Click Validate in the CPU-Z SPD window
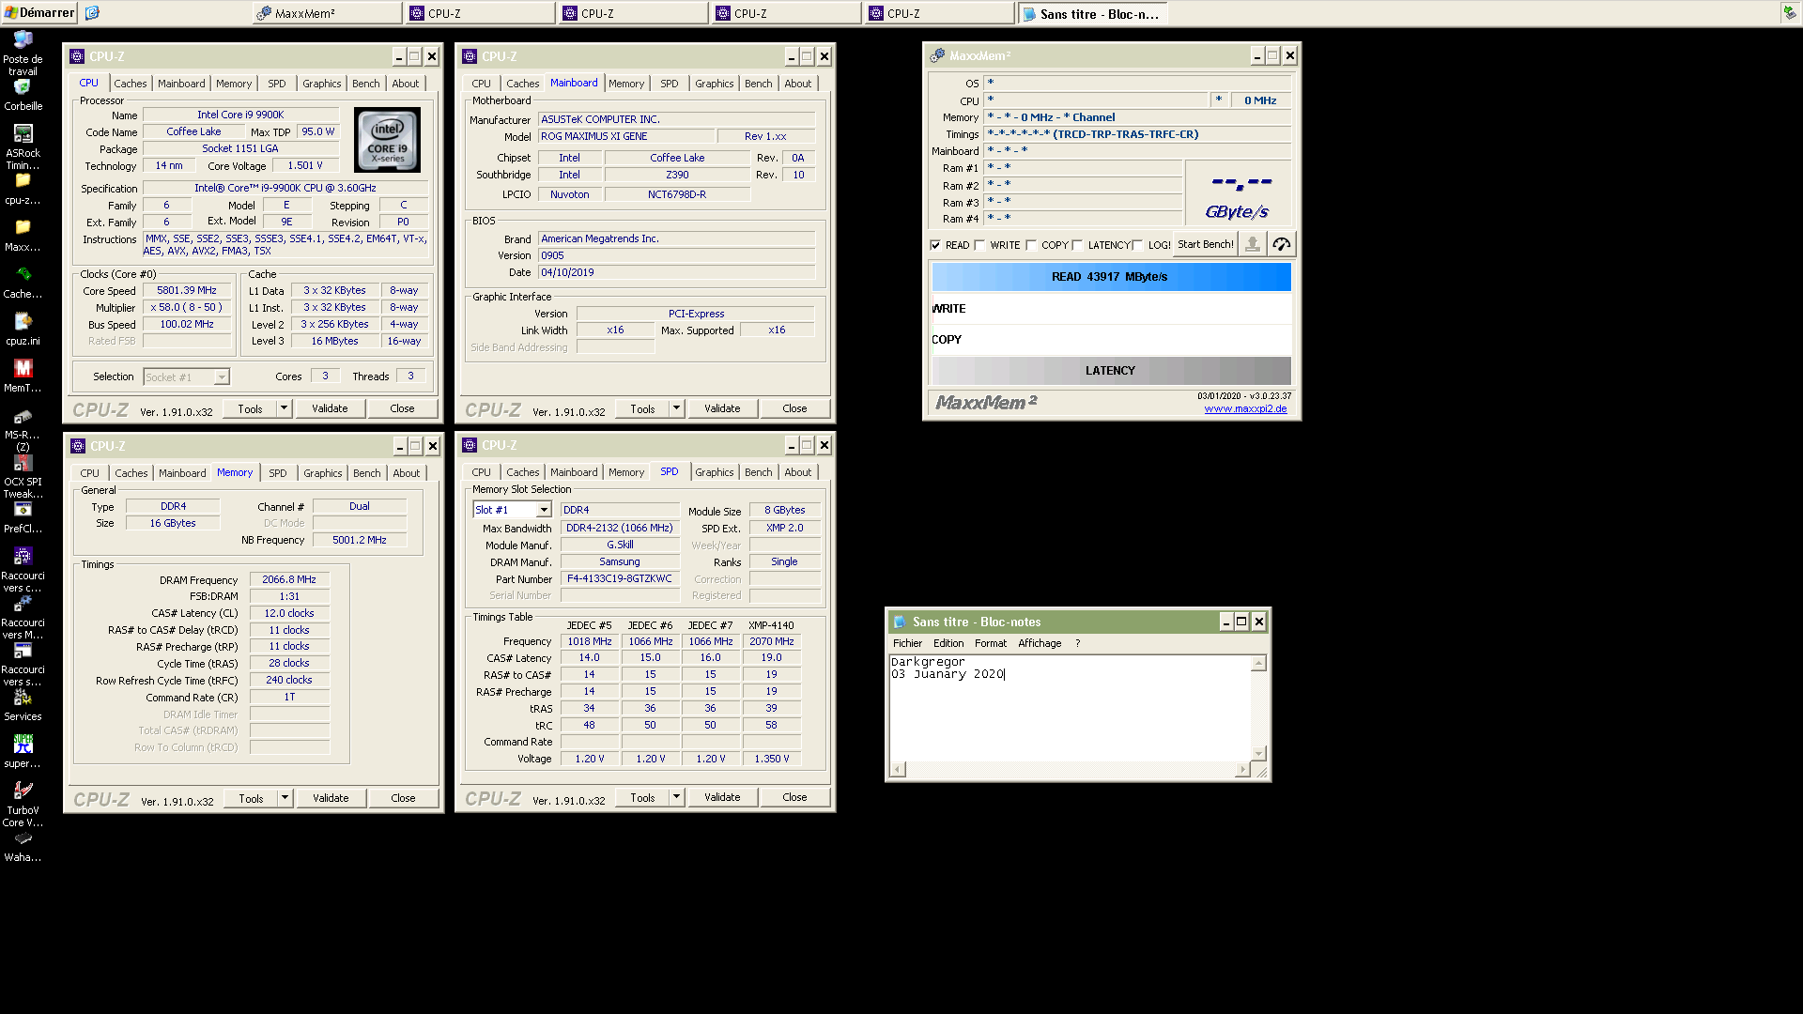The height and width of the screenshot is (1014, 1803). click(x=722, y=797)
